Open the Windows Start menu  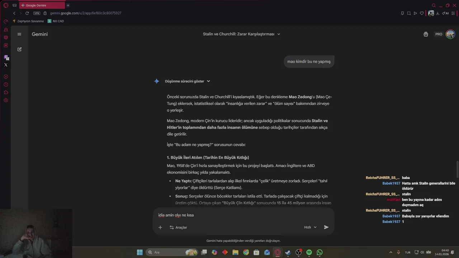click(x=140, y=252)
